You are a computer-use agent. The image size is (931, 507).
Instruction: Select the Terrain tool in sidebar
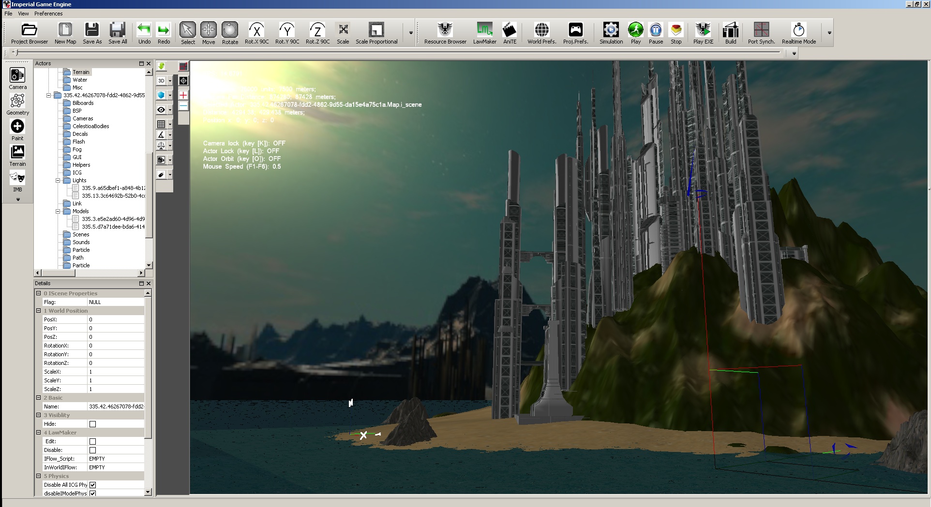pyautogui.click(x=17, y=156)
